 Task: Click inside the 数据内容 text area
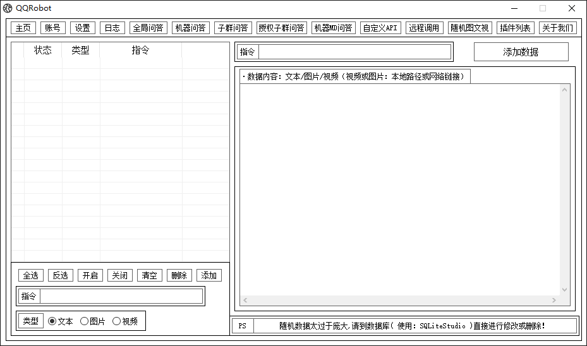[399, 189]
